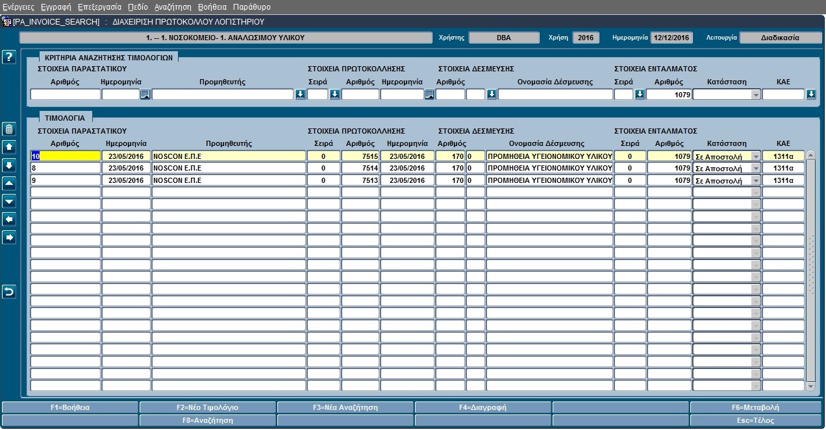The height and width of the screenshot is (430, 826).
Task: Open the status dropdown for invoice 8
Action: (x=755, y=168)
